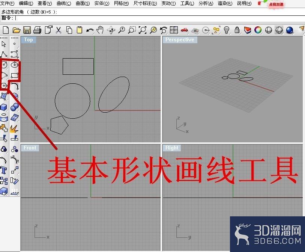Image resolution: width=305 pixels, height=252 pixels.
Task: Select the Control Point Curve tool
Action: [x=15, y=54]
